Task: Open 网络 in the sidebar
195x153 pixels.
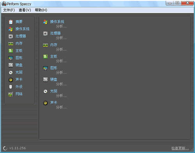Action: click(19, 94)
